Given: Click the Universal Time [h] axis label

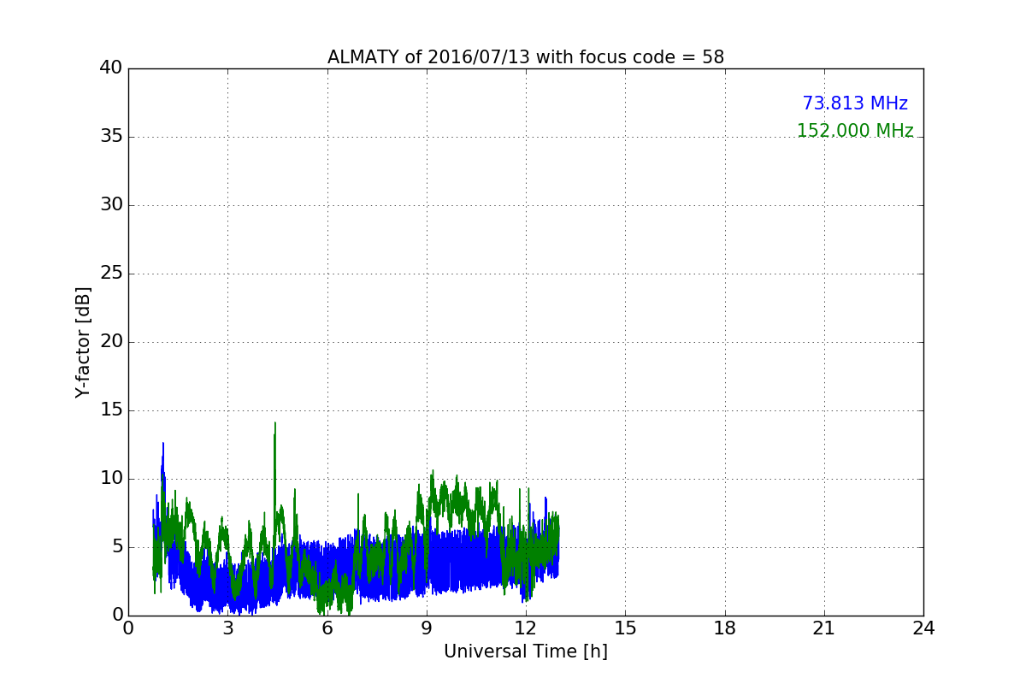Looking at the screenshot, I should (x=526, y=652).
